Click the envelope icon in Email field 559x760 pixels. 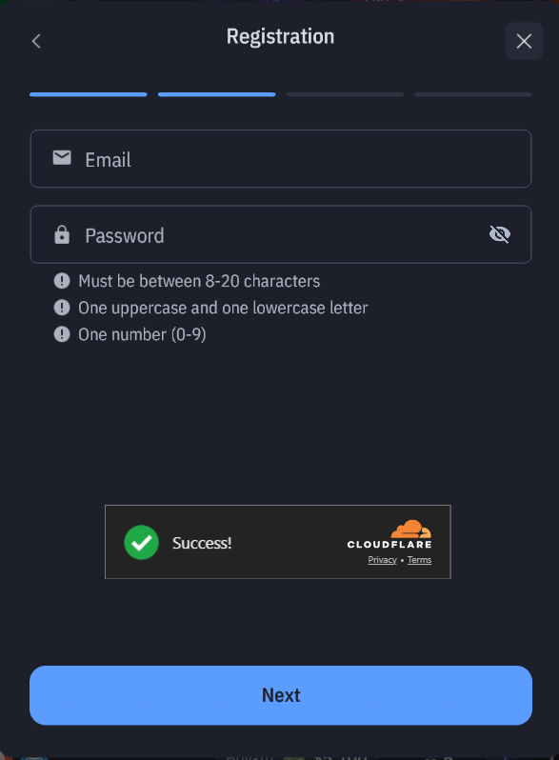tap(62, 158)
